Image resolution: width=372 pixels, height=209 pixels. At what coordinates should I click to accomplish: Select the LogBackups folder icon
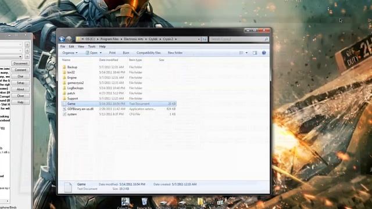[65, 88]
